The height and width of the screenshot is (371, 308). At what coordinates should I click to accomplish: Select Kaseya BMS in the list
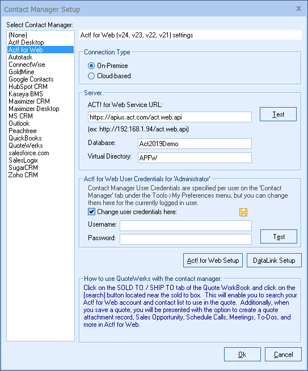(40, 93)
